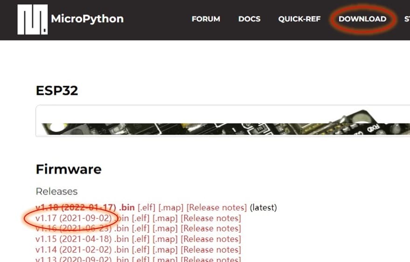Download v1.14 (2021-02-02) .bin firmware
This screenshot has height=262, width=410.
tap(82, 250)
